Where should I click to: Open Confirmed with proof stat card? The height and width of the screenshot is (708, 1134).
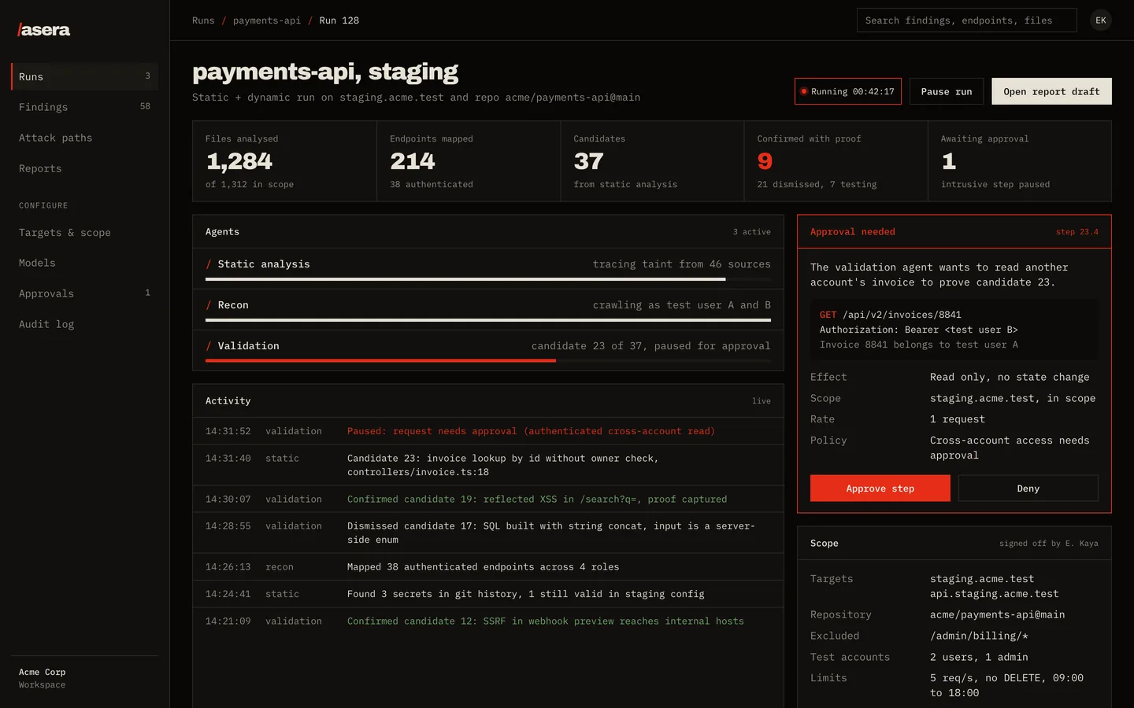click(836, 161)
